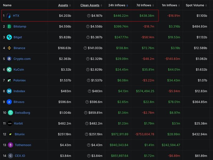213x160 pixels.
Task: Click the help icon beside Binance clean assets
Action: pyautogui.click(x=85, y=48)
